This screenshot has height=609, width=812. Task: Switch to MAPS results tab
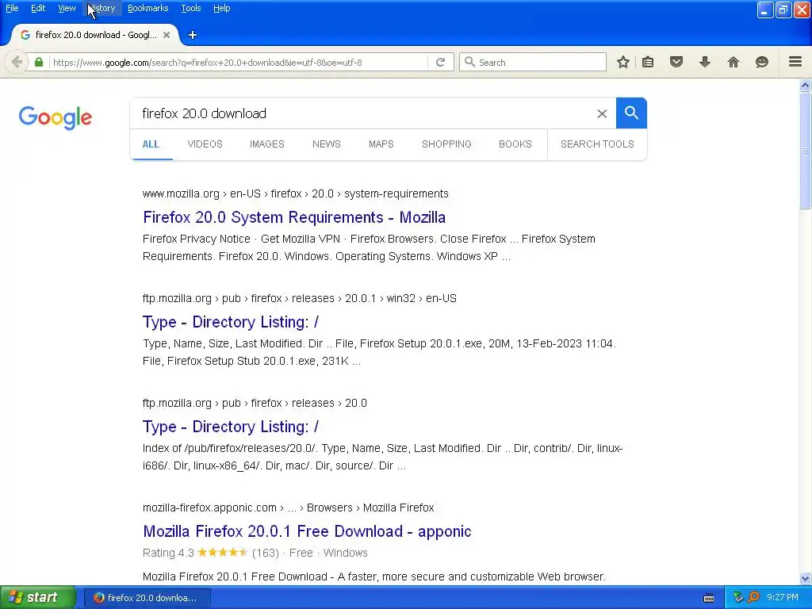[x=381, y=144]
